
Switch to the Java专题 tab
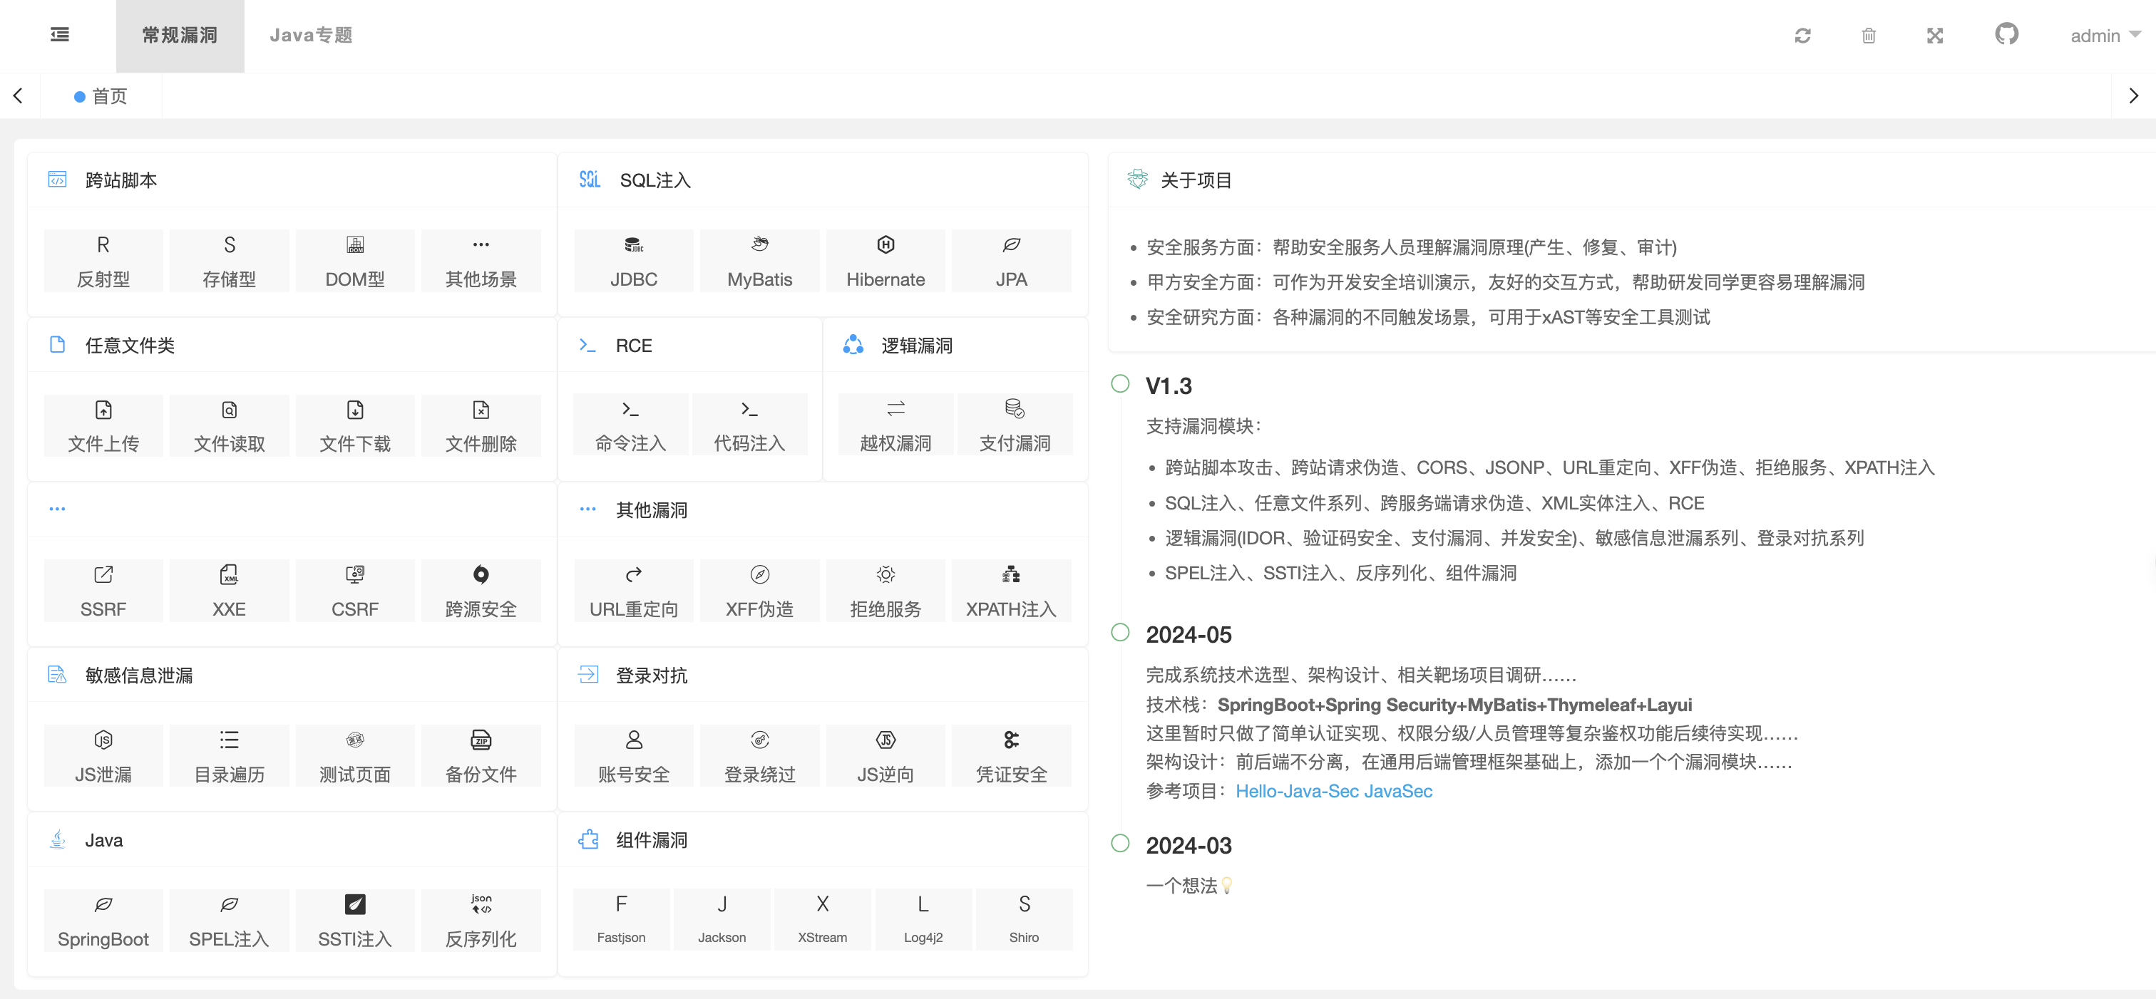[311, 35]
